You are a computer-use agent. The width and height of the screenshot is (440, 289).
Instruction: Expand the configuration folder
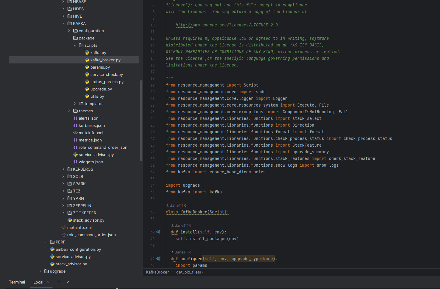(69, 31)
